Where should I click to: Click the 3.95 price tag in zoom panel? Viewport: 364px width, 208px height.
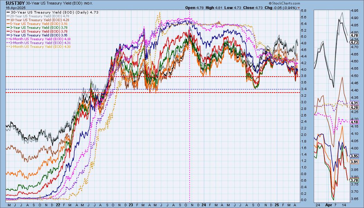click(354, 156)
